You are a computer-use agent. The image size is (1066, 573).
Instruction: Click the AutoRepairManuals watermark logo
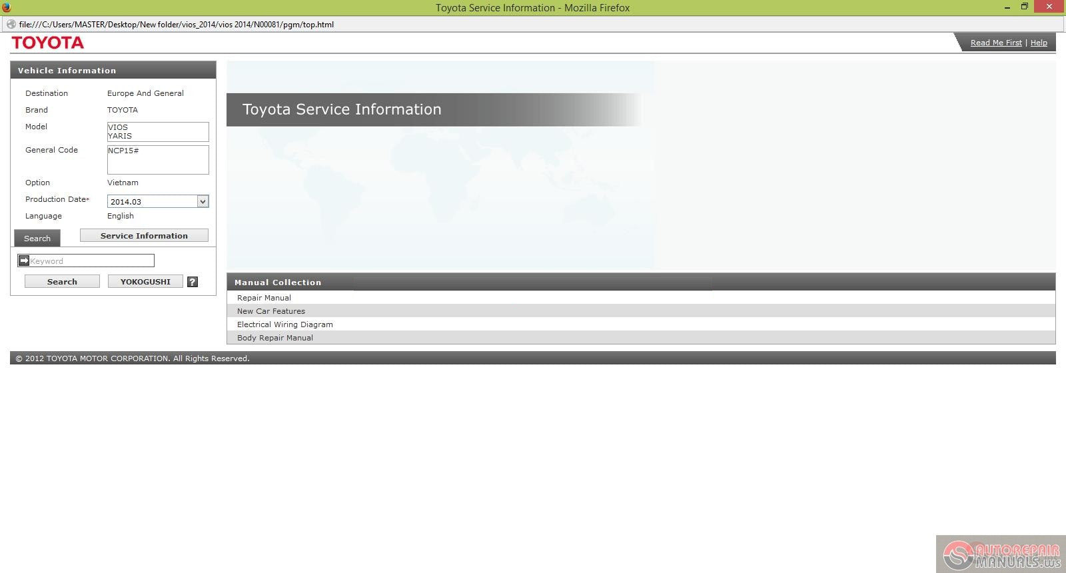click(x=999, y=554)
